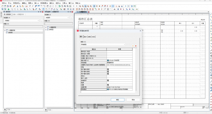Select 大课题项目 in the page navigator tree
Image resolution: width=212 pixels, height=114 pixels.
point(12,30)
